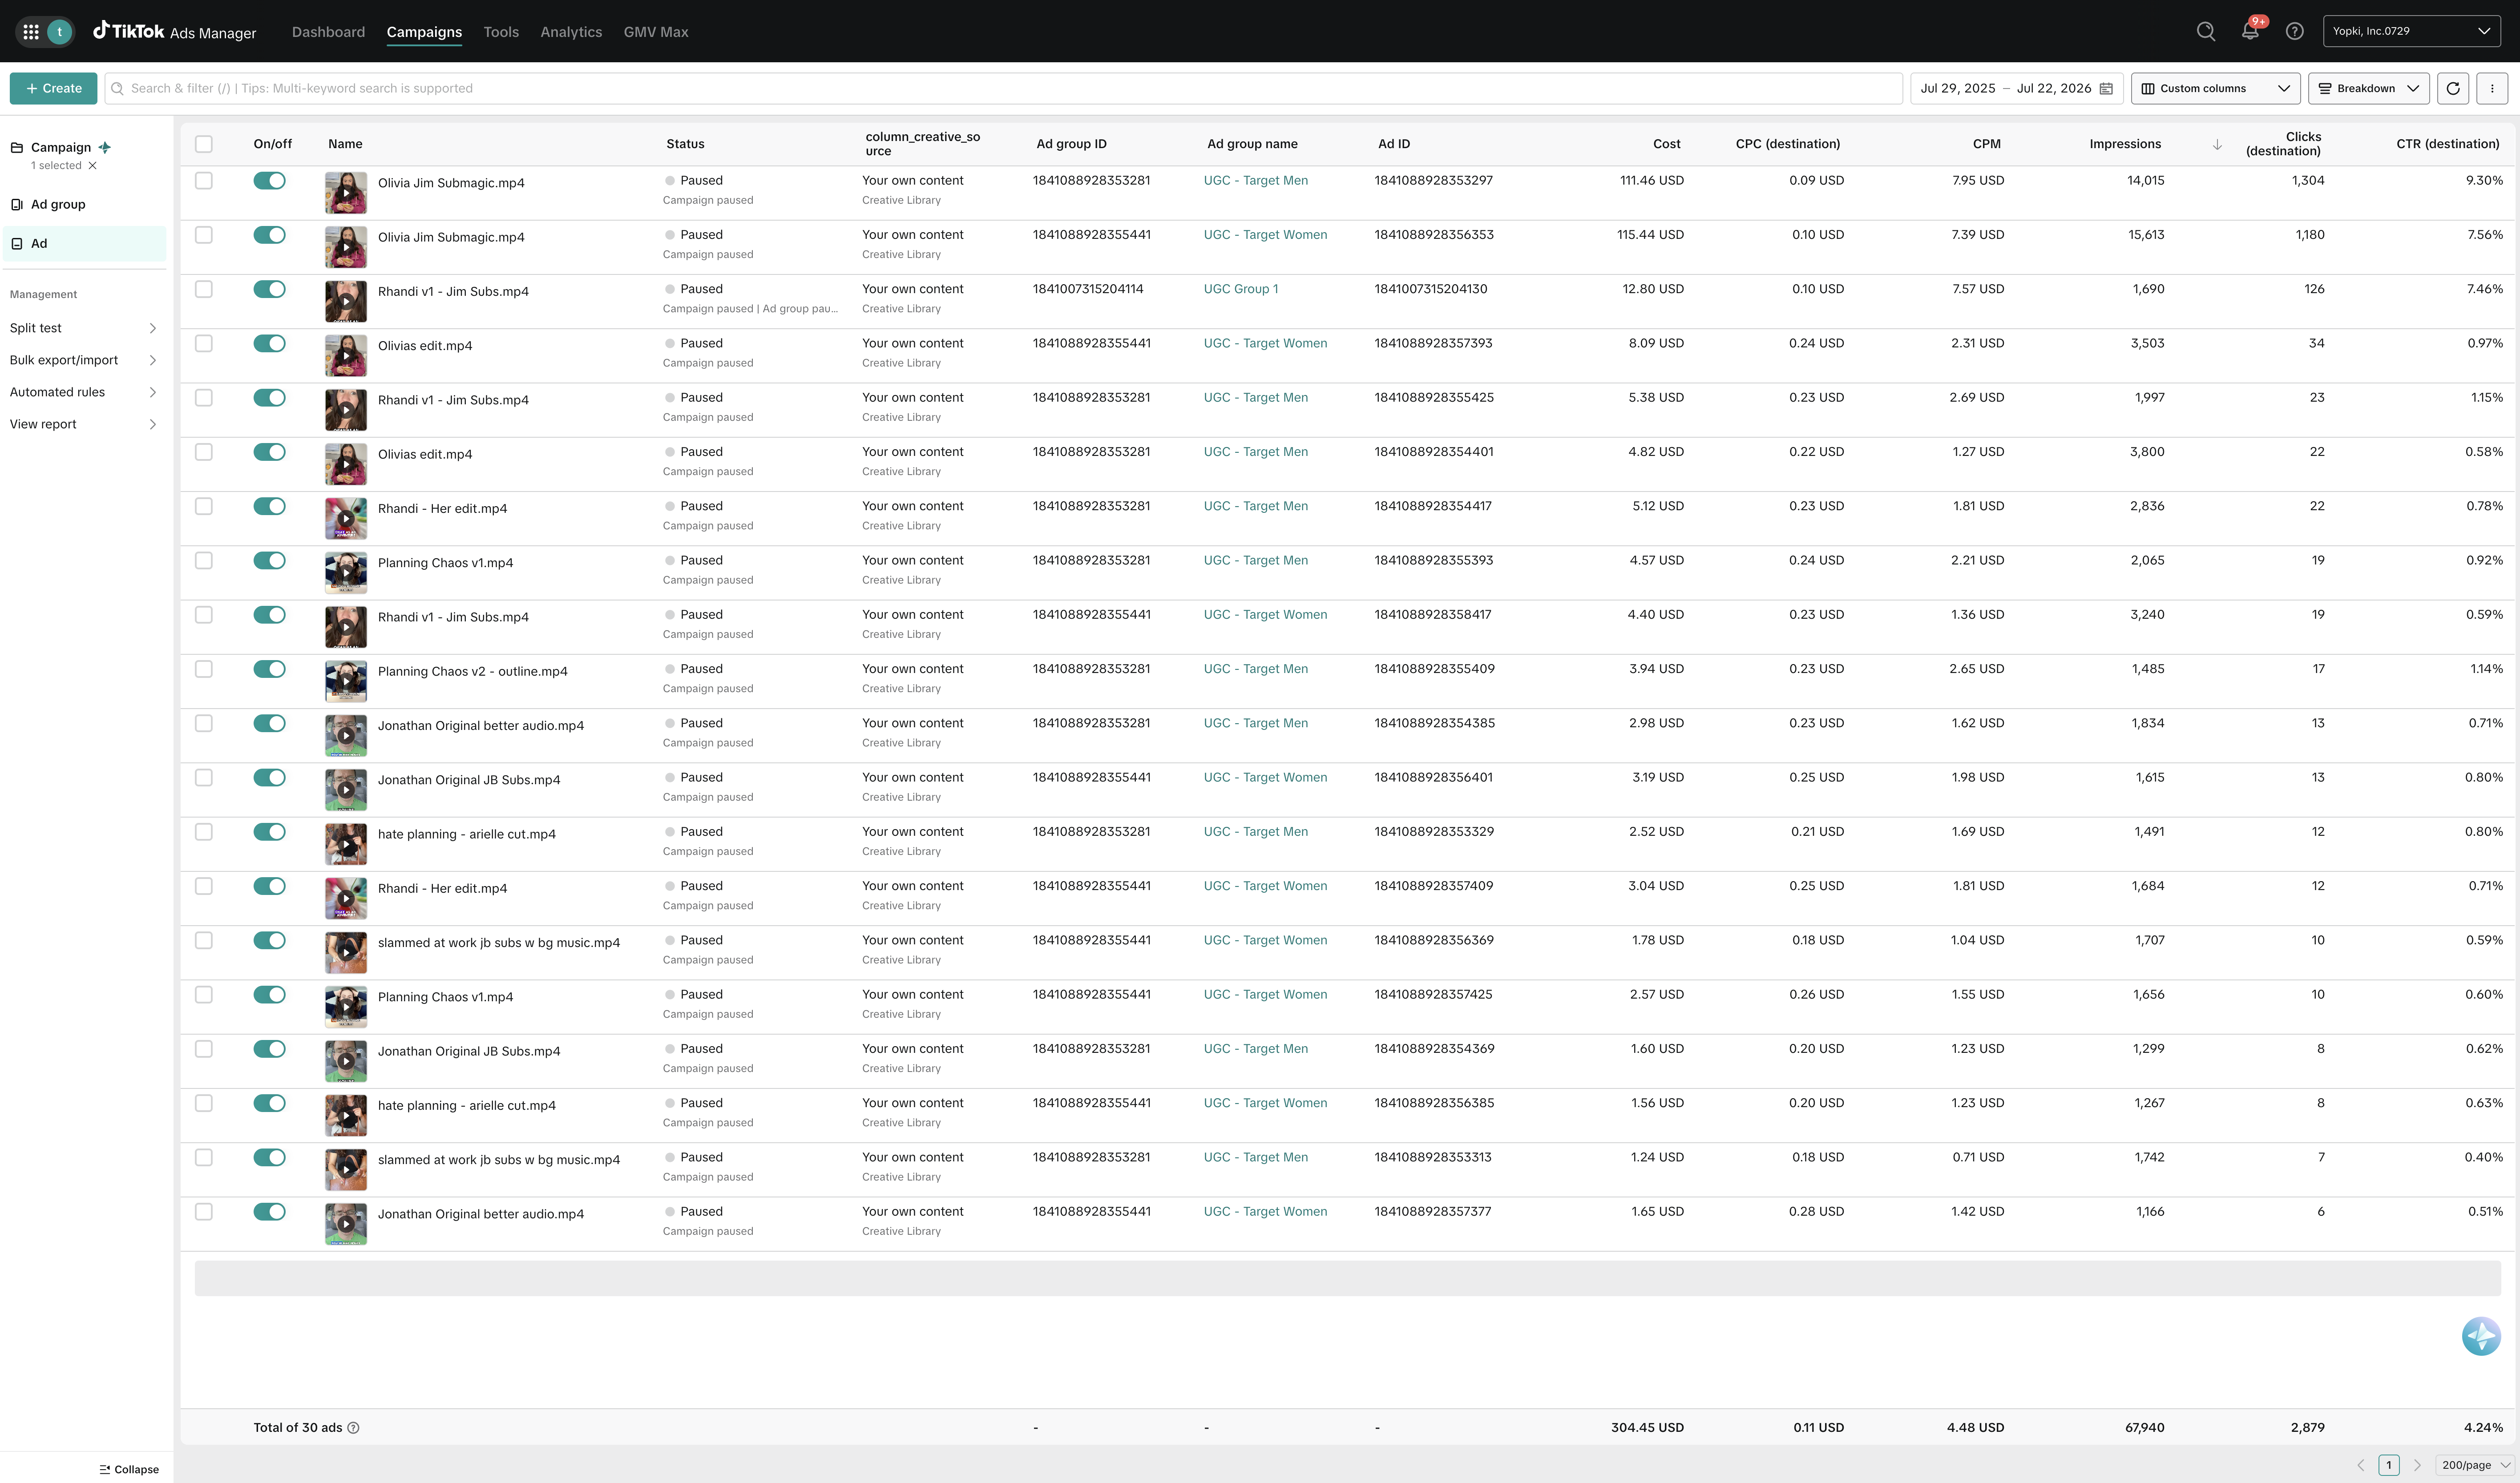Clear the 1 selected campaign filter

point(93,166)
